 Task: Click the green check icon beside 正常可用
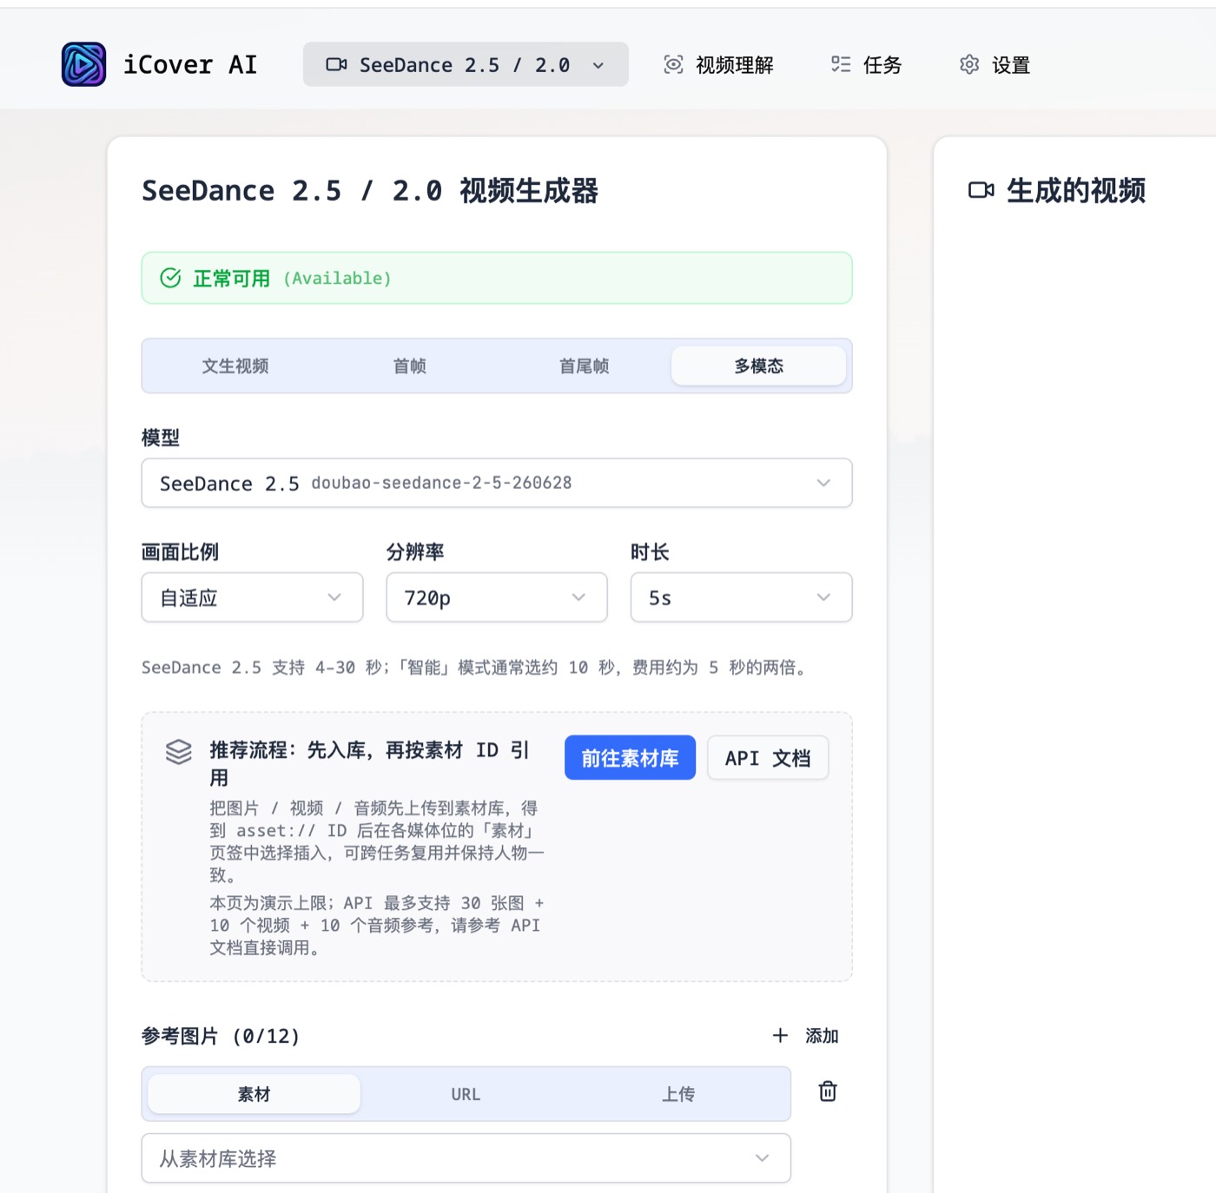tap(170, 278)
